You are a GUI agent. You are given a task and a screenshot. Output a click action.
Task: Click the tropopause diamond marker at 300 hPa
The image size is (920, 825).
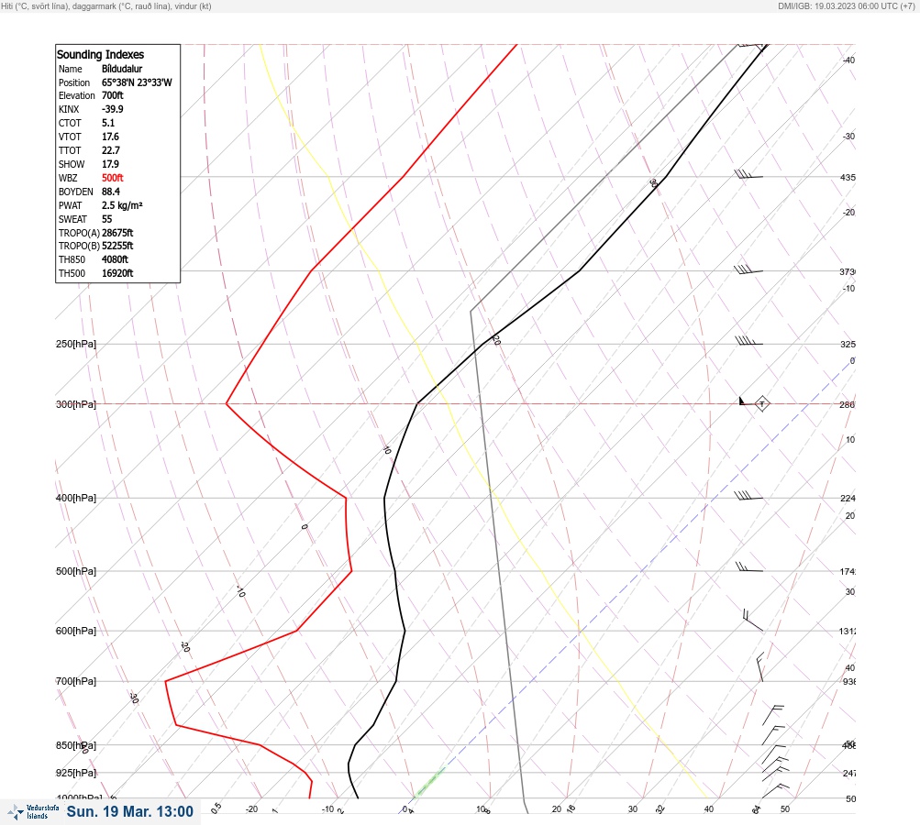(761, 403)
